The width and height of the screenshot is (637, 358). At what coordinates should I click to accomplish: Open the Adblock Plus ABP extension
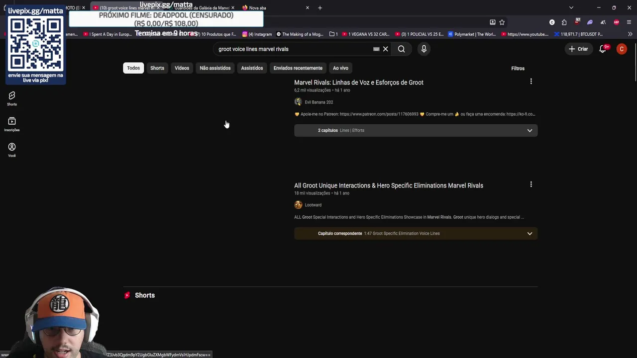616,22
